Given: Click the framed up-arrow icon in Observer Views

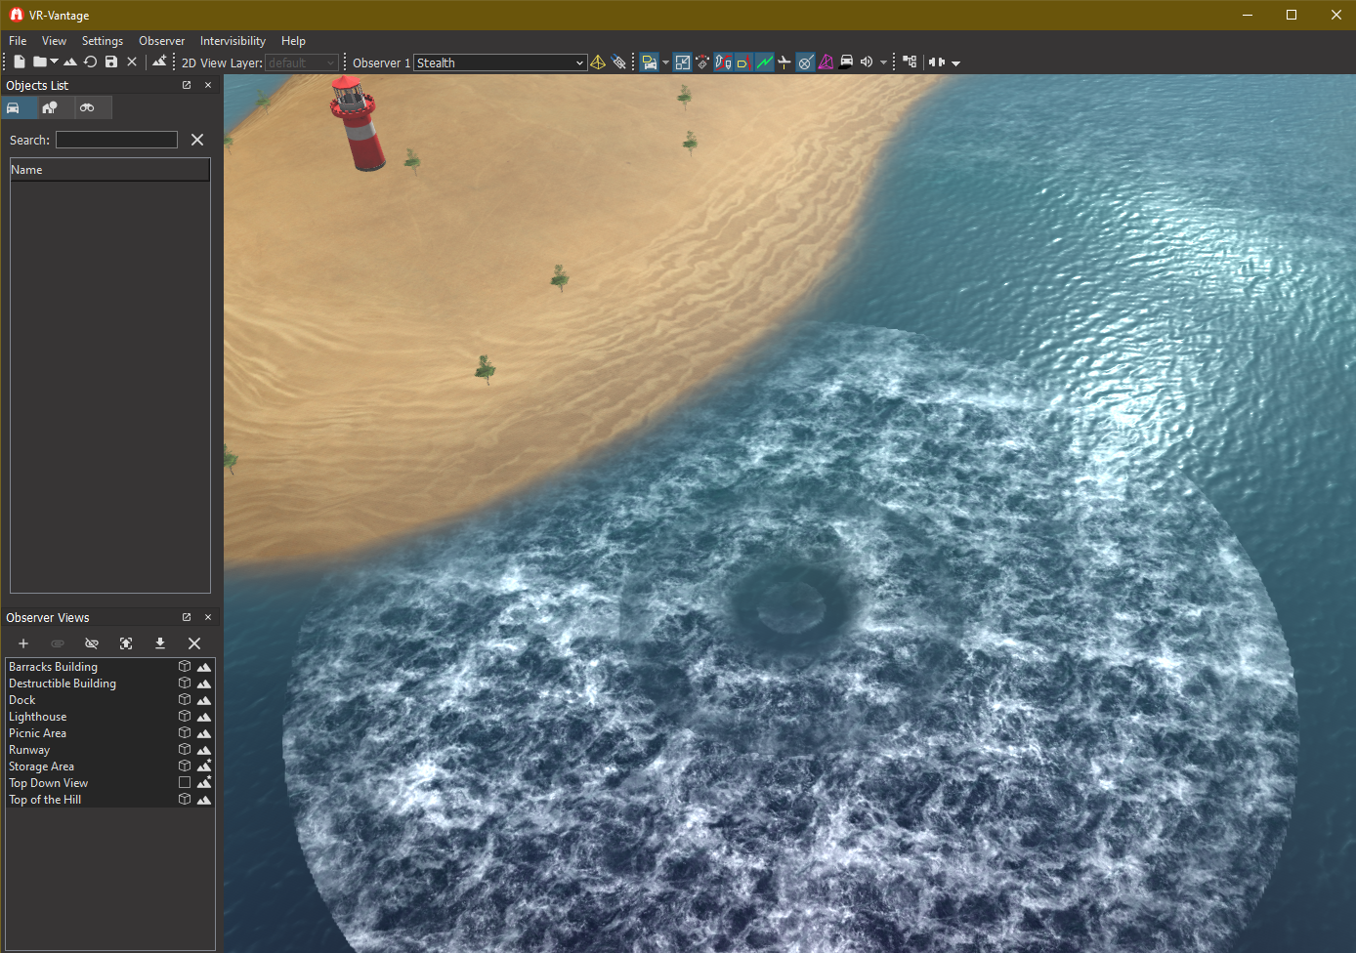Looking at the screenshot, I should (x=126, y=643).
